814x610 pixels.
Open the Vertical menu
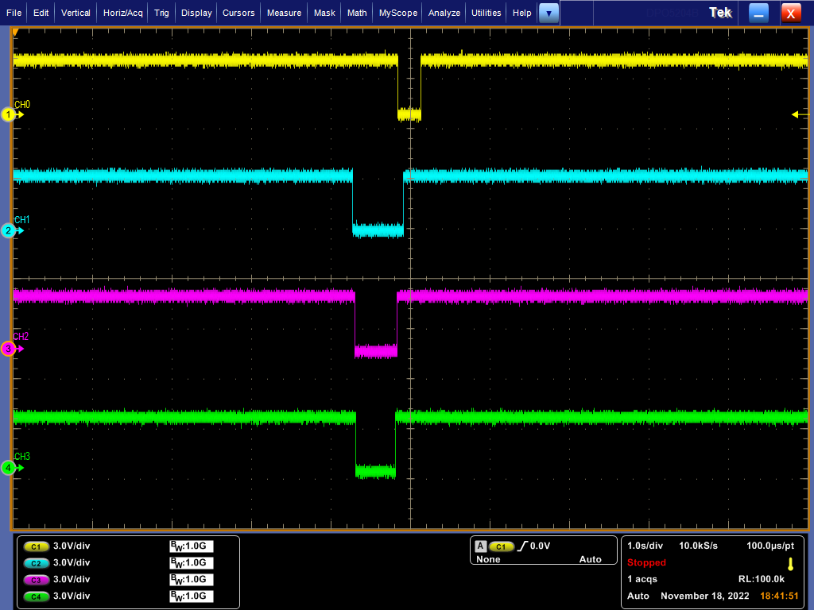[x=76, y=13]
